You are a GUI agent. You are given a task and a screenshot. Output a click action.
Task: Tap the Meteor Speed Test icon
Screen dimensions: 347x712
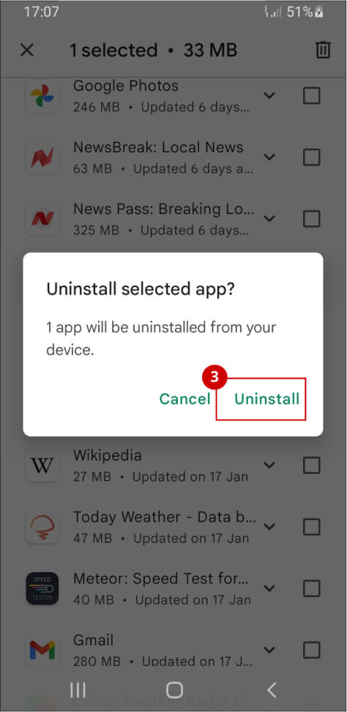[42, 588]
